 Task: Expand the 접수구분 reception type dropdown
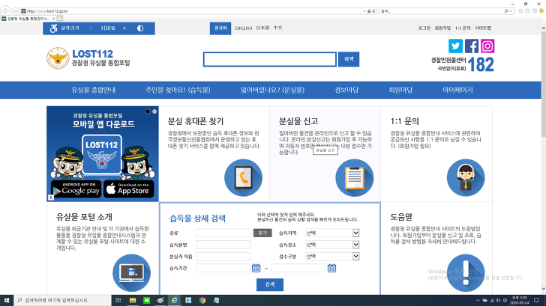pyautogui.click(x=355, y=256)
